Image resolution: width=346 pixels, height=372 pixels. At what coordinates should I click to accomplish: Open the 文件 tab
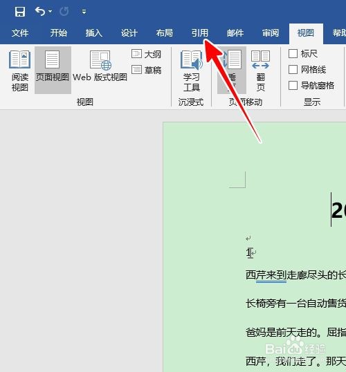pyautogui.click(x=20, y=33)
